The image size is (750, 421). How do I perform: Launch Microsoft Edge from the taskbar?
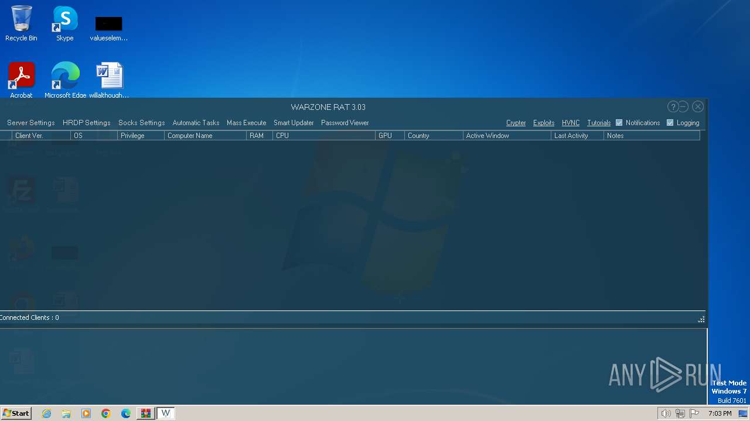point(126,413)
